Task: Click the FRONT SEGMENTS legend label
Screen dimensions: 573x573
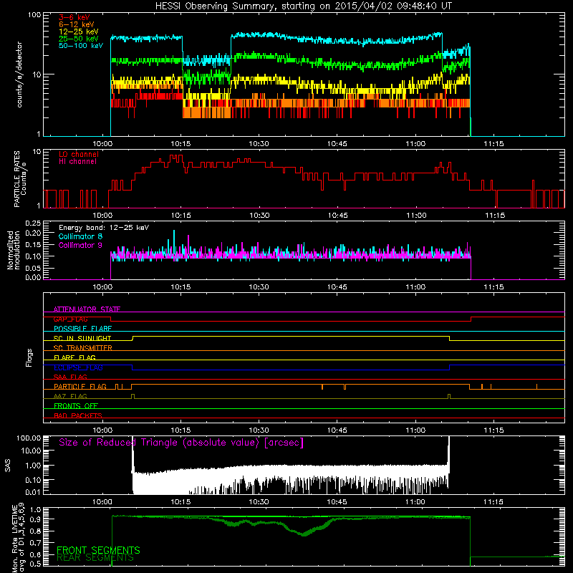Action: (x=98, y=550)
